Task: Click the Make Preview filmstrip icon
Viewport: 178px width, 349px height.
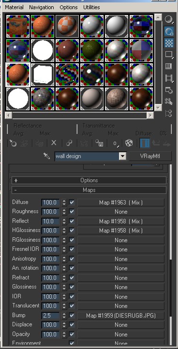Action: tap(169, 78)
